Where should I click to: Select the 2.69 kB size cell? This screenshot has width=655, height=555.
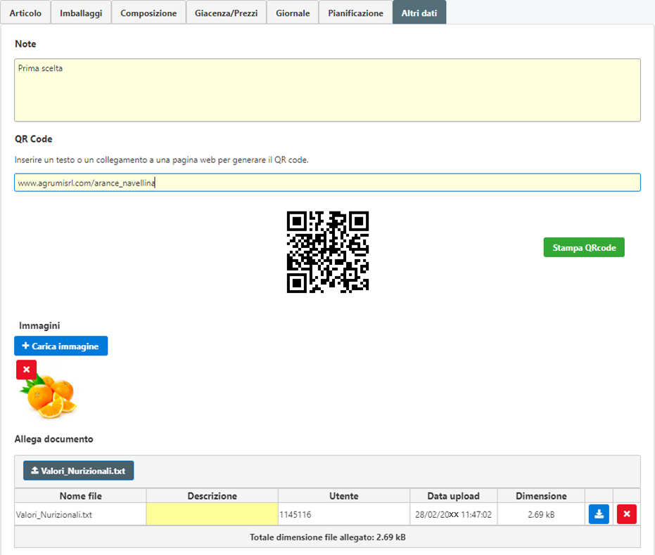click(541, 514)
